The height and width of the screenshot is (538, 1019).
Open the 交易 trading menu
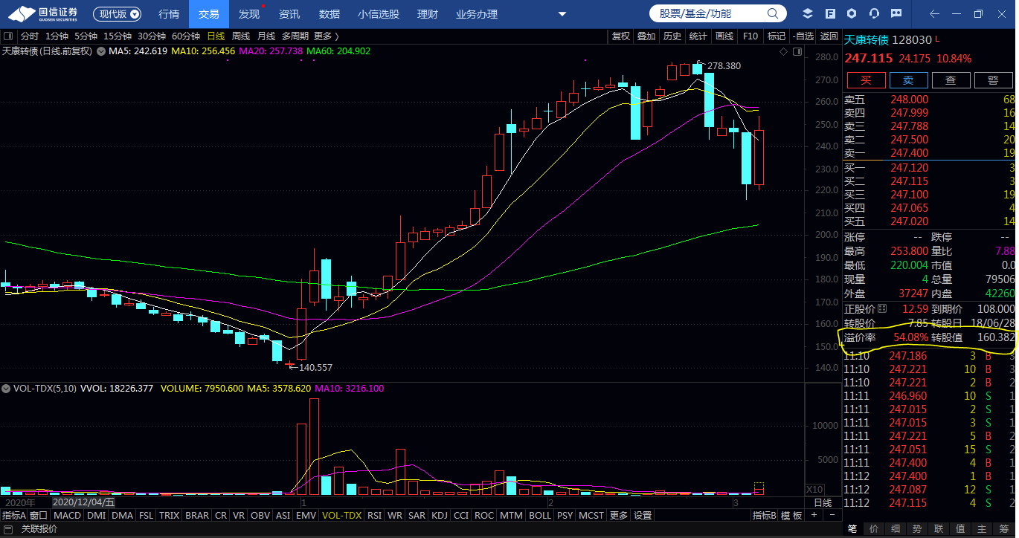209,14
